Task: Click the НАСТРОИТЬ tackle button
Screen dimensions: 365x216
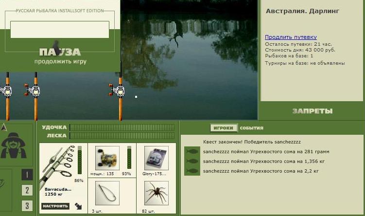Action: [55, 206]
